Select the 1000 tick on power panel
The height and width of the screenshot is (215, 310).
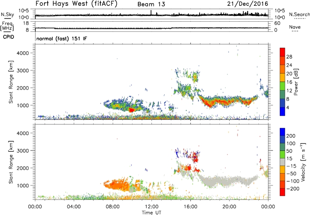pyautogui.click(x=23, y=105)
